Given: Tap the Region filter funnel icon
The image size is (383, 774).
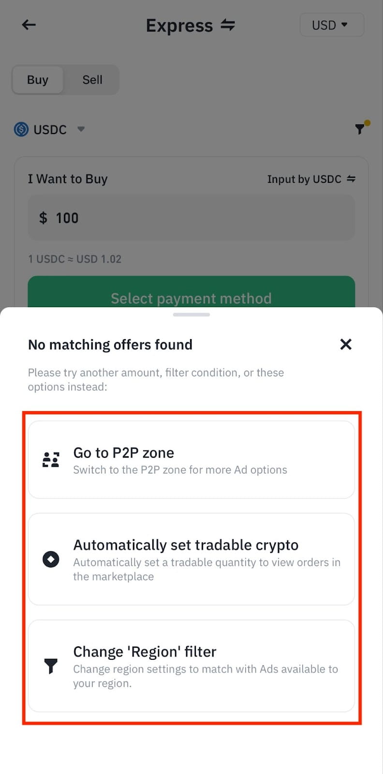Looking at the screenshot, I should pyautogui.click(x=51, y=666).
